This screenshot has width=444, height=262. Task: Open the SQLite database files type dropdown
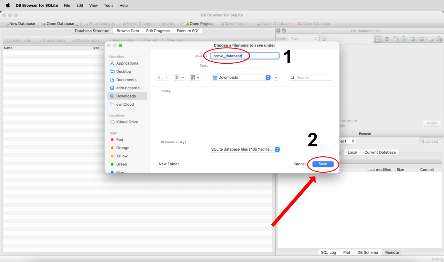click(x=244, y=150)
